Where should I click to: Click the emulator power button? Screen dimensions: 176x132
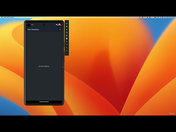click(x=67, y=23)
